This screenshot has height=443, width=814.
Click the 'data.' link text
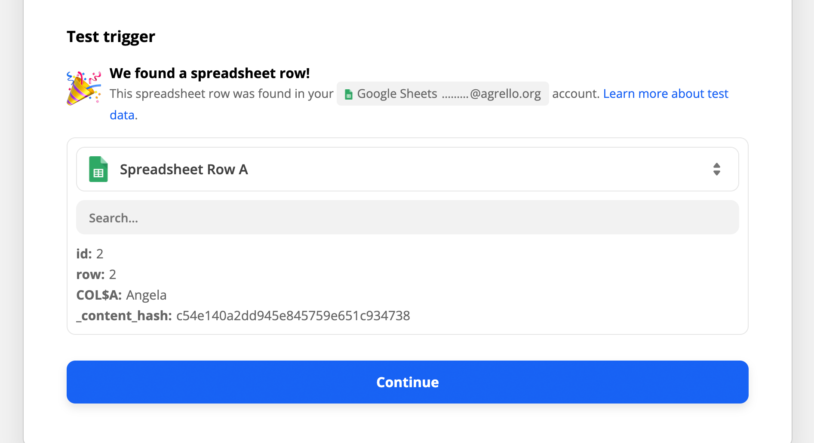pyautogui.click(x=123, y=115)
